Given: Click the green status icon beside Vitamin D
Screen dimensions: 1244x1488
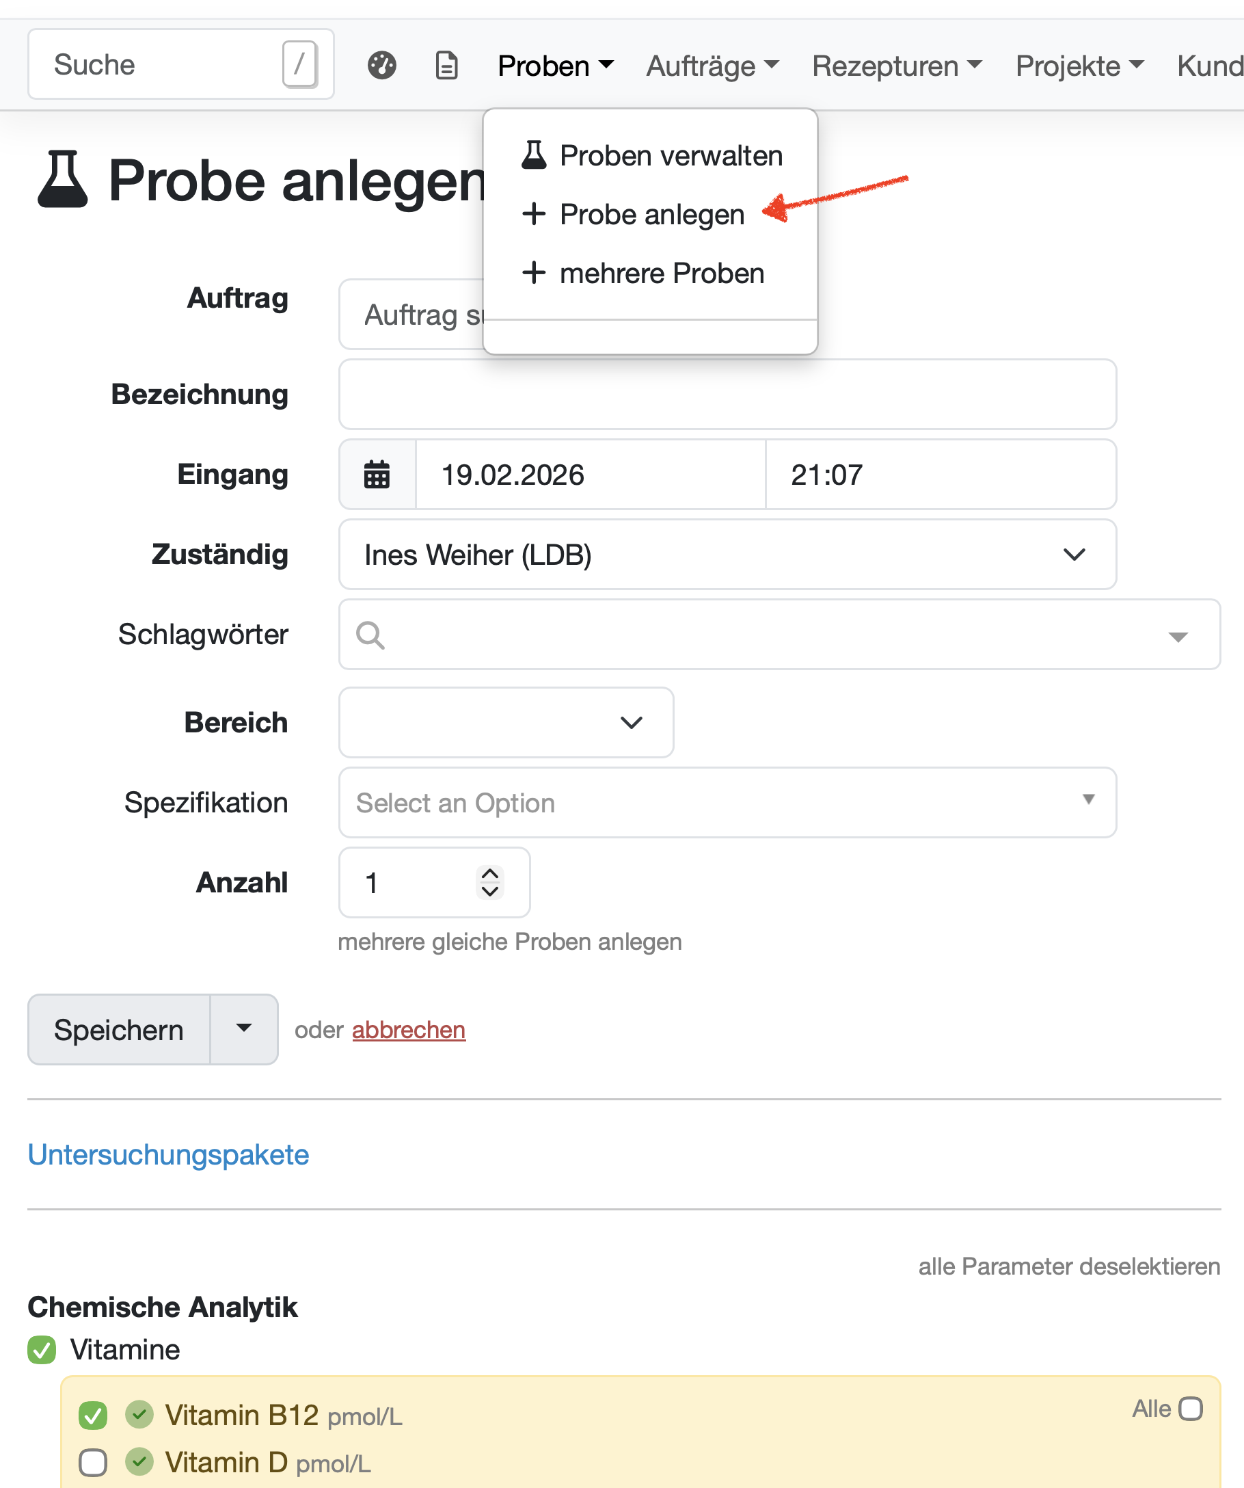Looking at the screenshot, I should point(139,1461).
